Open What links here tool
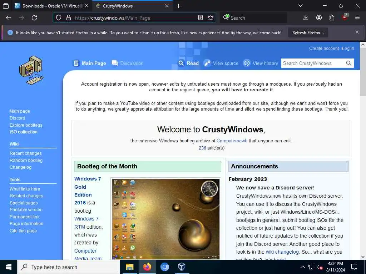 pyautogui.click(x=25, y=189)
